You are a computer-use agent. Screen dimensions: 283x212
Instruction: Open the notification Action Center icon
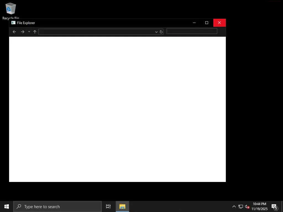click(274, 206)
